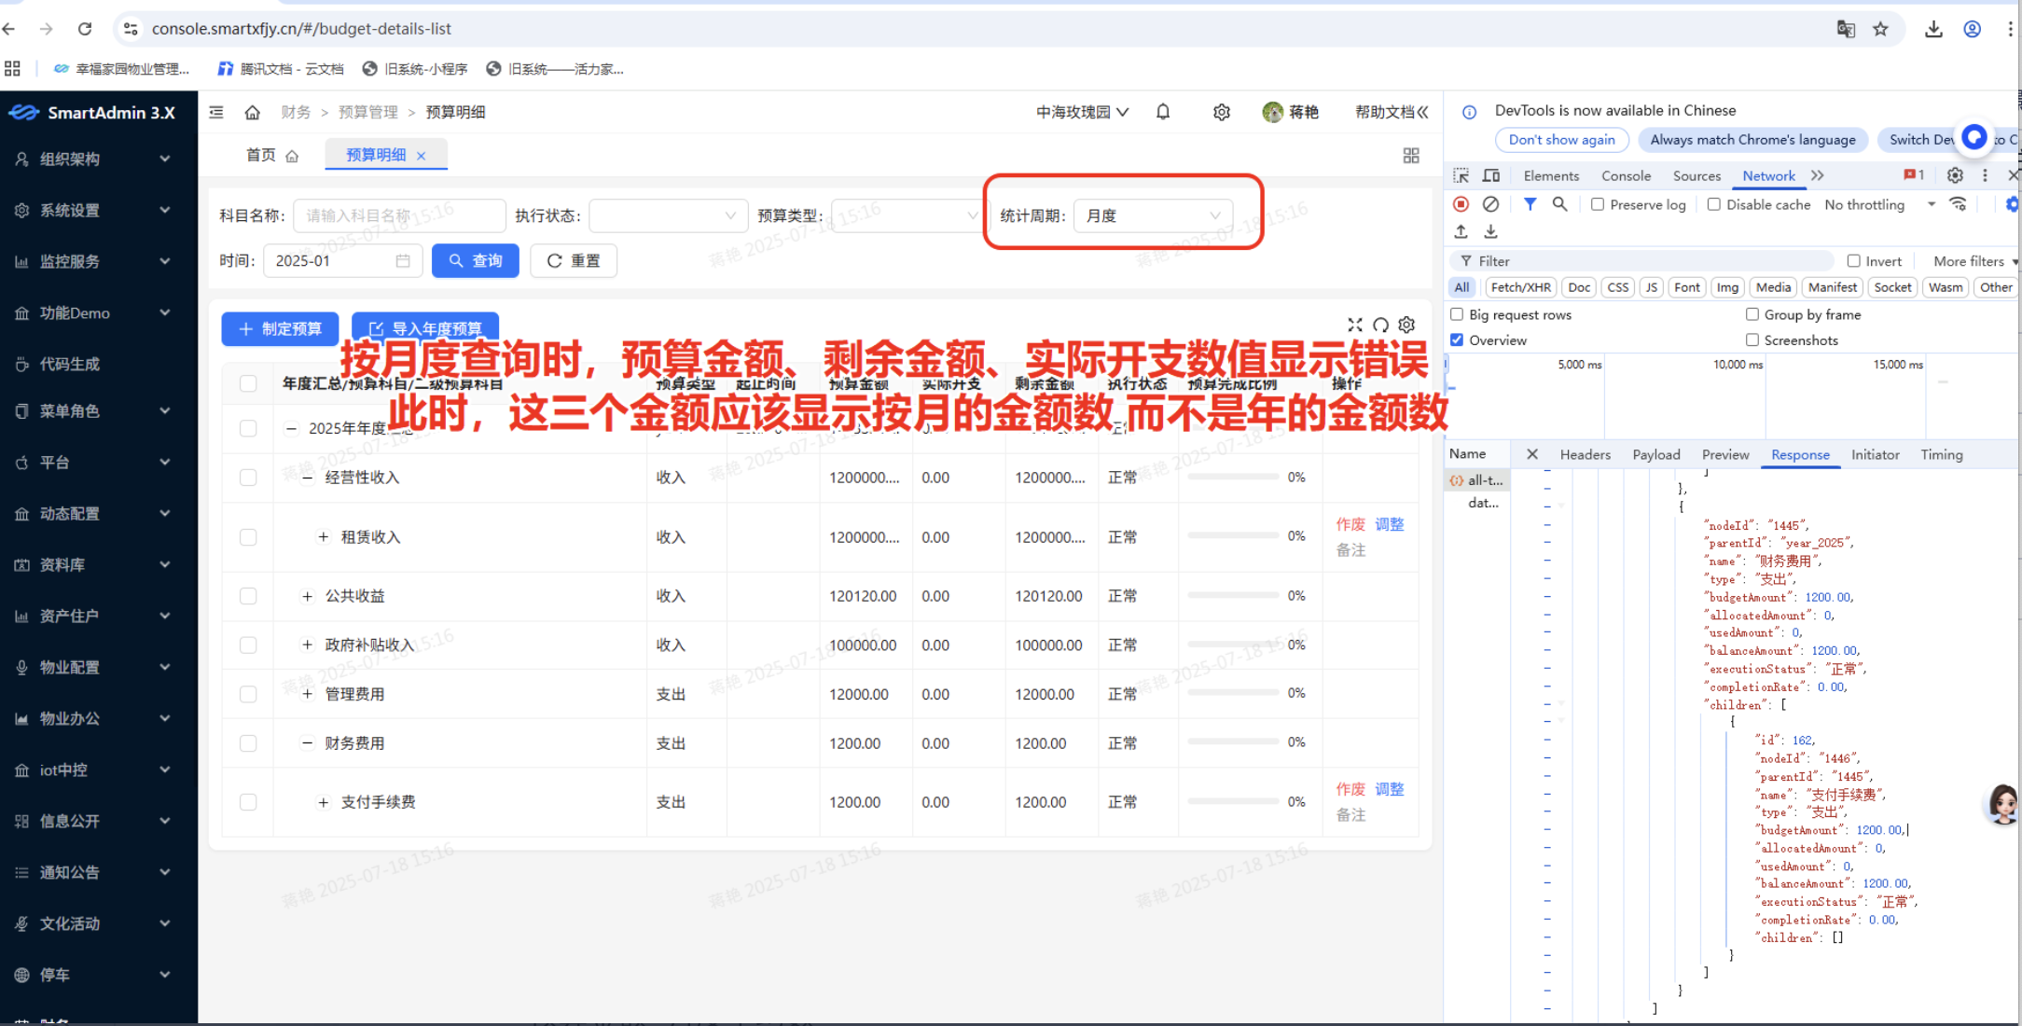Viewport: 2022px width, 1026px height.
Task: Open the notification bell in the header
Action: (x=1162, y=111)
